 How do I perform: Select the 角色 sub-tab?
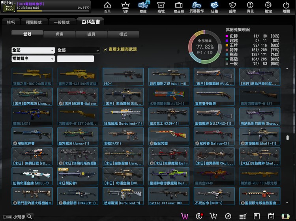(59, 34)
